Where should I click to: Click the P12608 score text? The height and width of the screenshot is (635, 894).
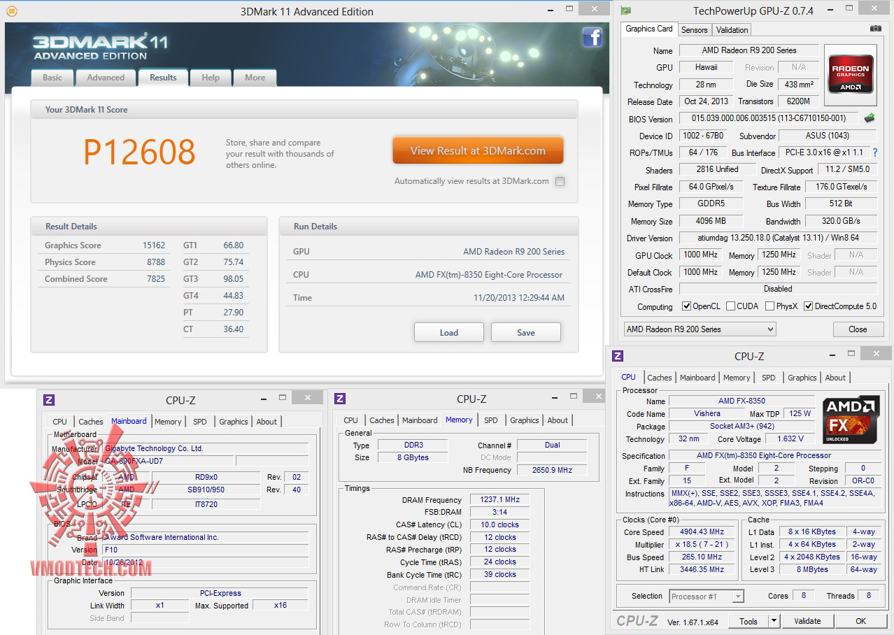[139, 152]
